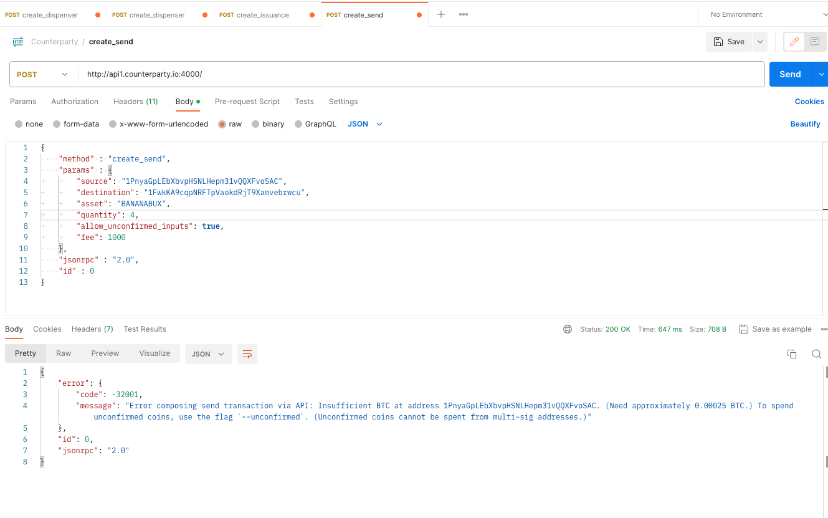Expand the Save options arrow
This screenshot has width=828, height=518.
759,42
